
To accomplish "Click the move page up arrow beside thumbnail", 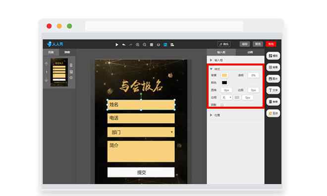I will tap(46, 64).
